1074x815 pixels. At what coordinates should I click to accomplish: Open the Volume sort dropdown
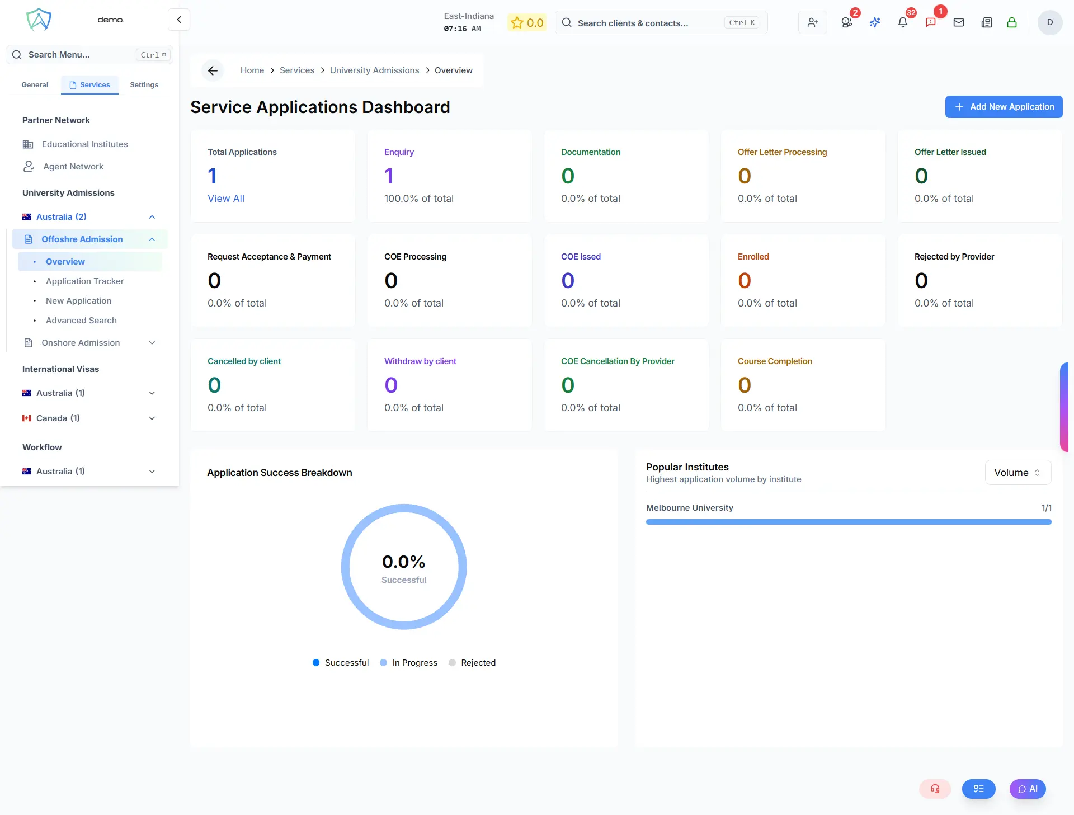(x=1018, y=473)
